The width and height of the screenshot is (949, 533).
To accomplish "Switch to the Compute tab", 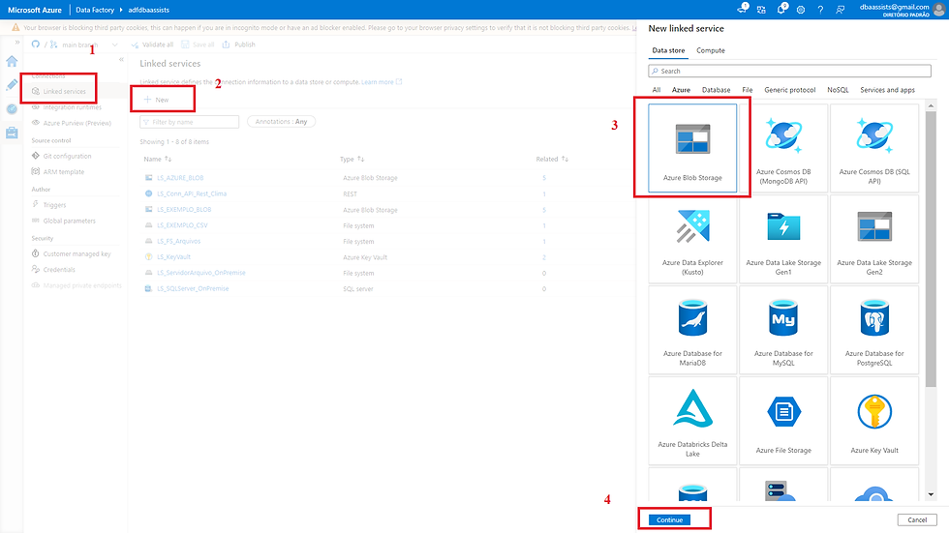I will pos(711,50).
